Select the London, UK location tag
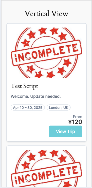Viewport: 92px width, 188px height. point(58,108)
